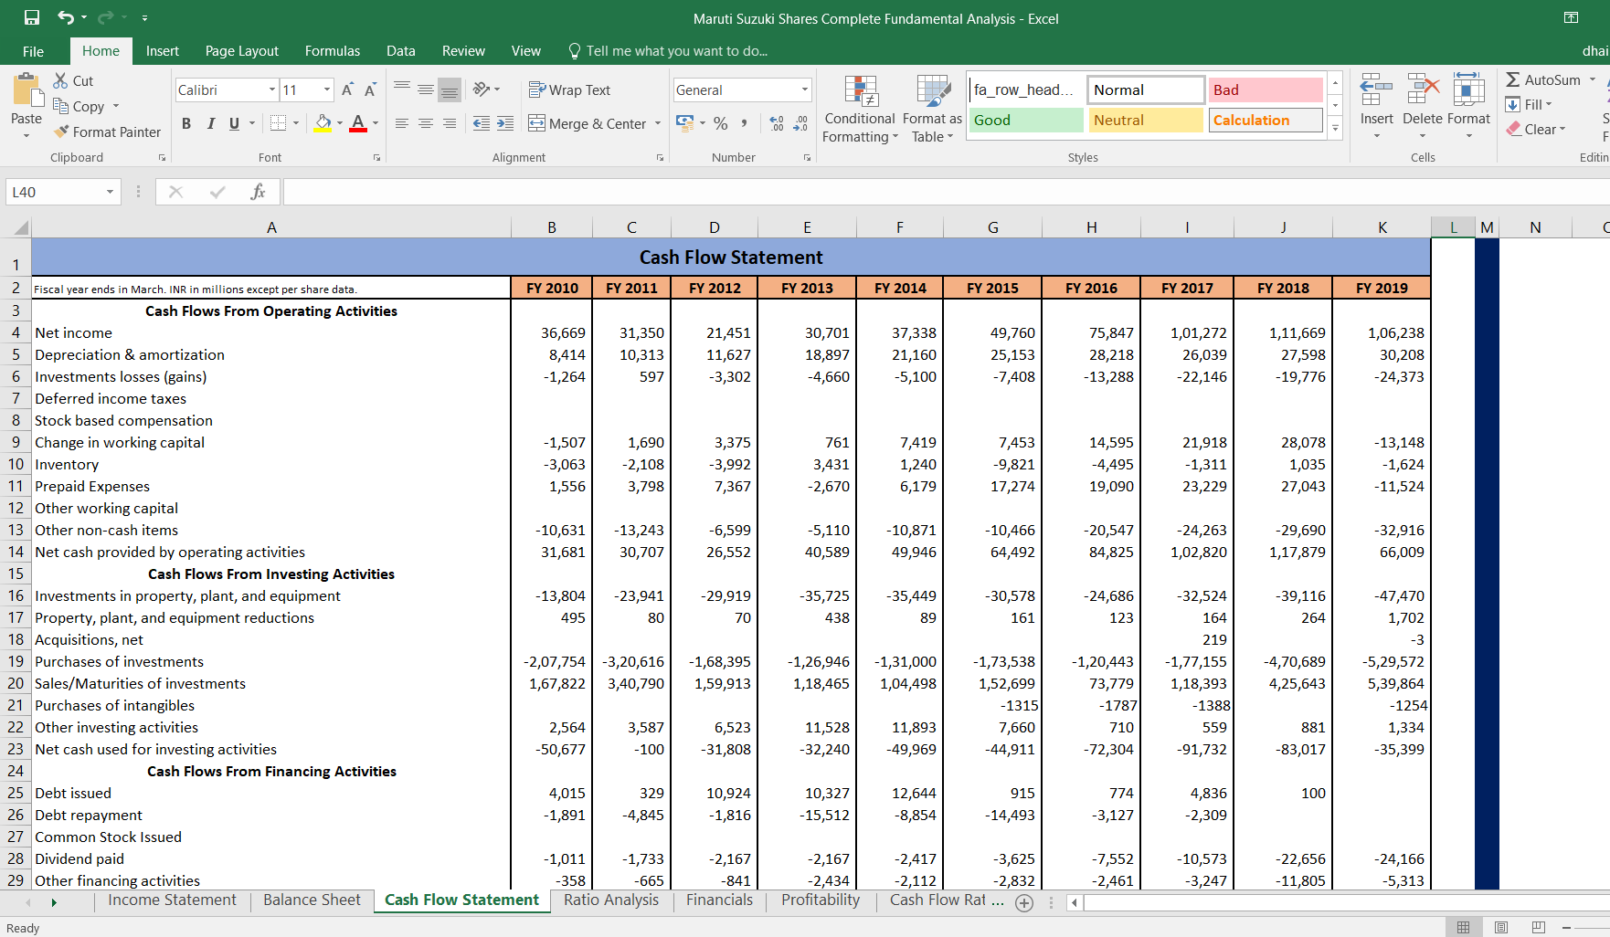Click the Decrease Indent icon

pos(481,123)
